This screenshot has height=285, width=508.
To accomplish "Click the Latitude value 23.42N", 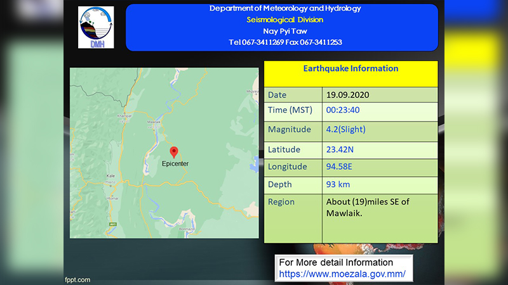I will (x=340, y=149).
